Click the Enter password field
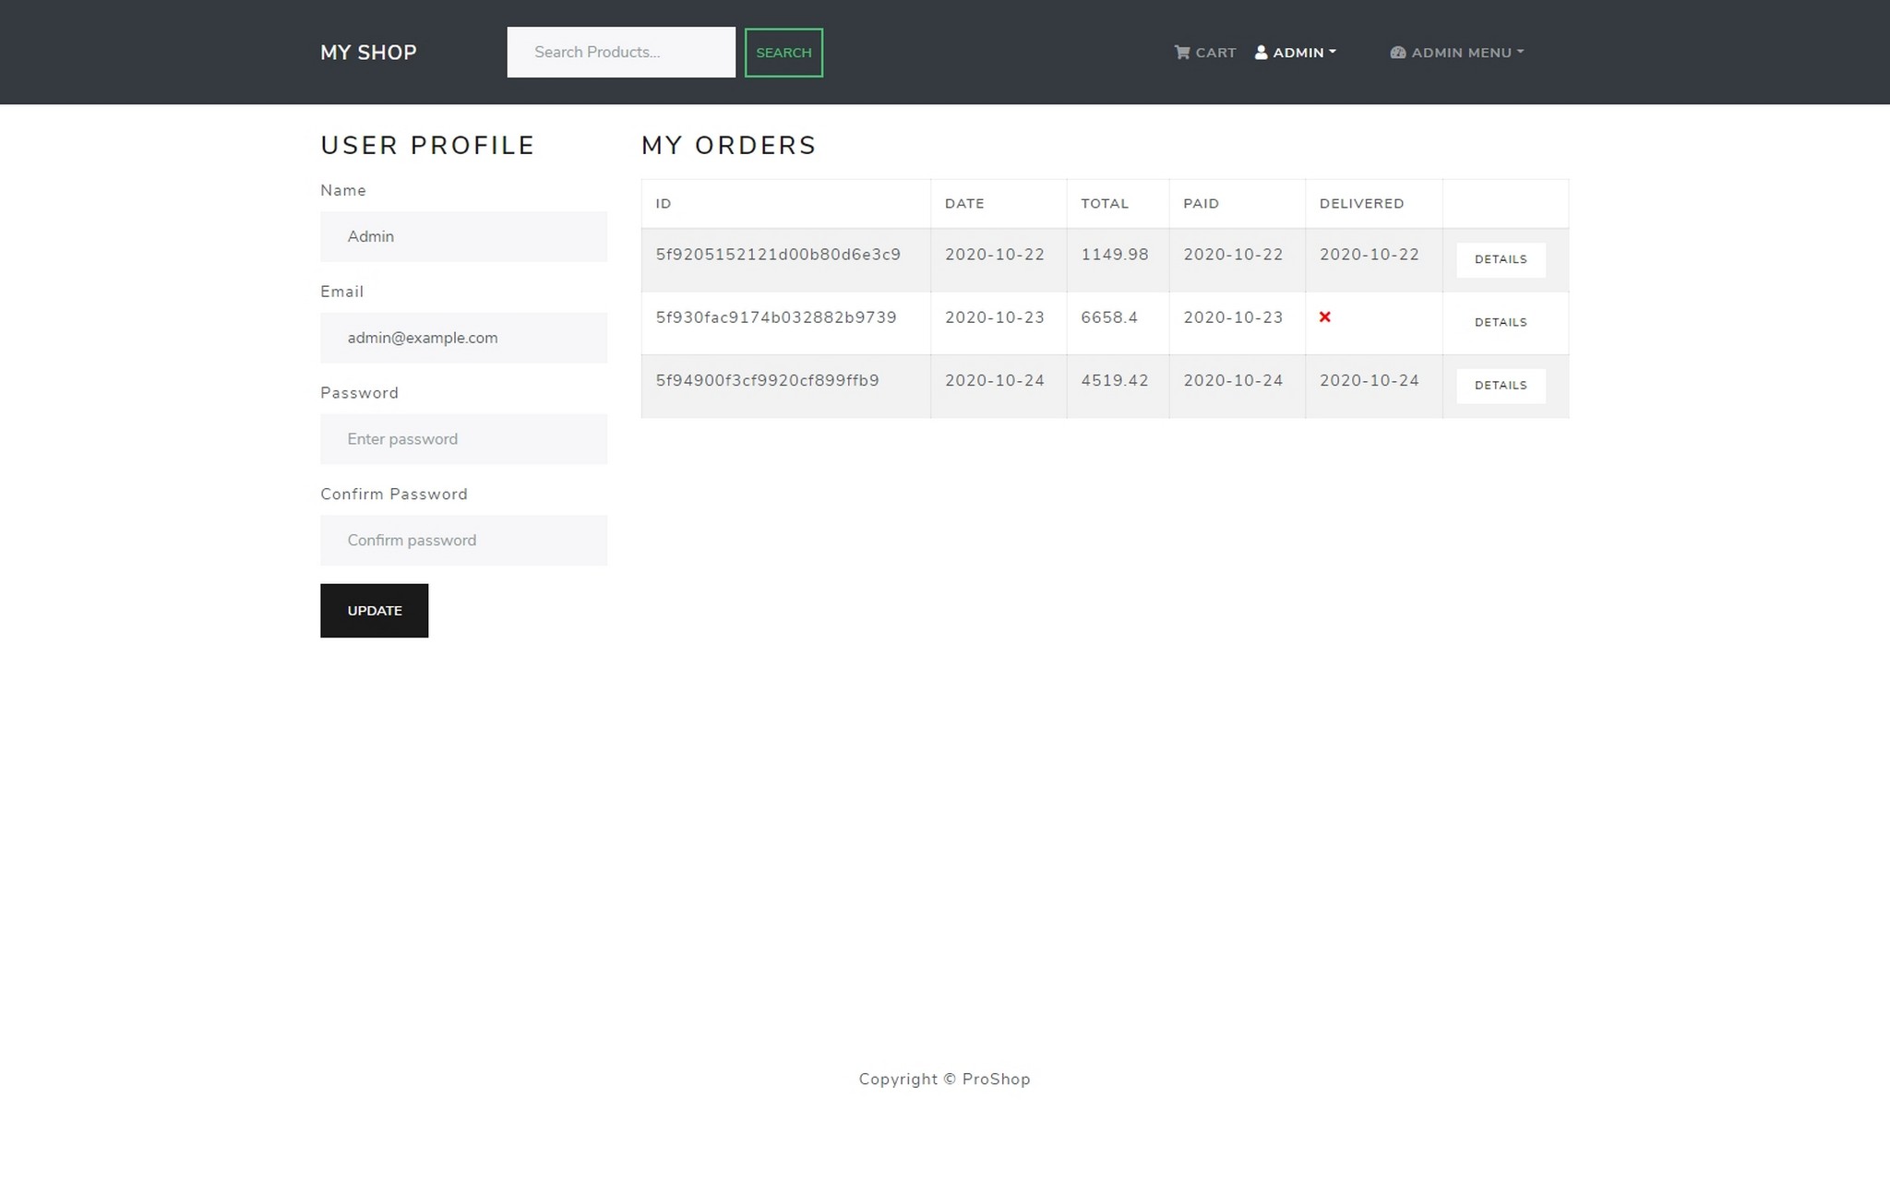 coord(463,439)
